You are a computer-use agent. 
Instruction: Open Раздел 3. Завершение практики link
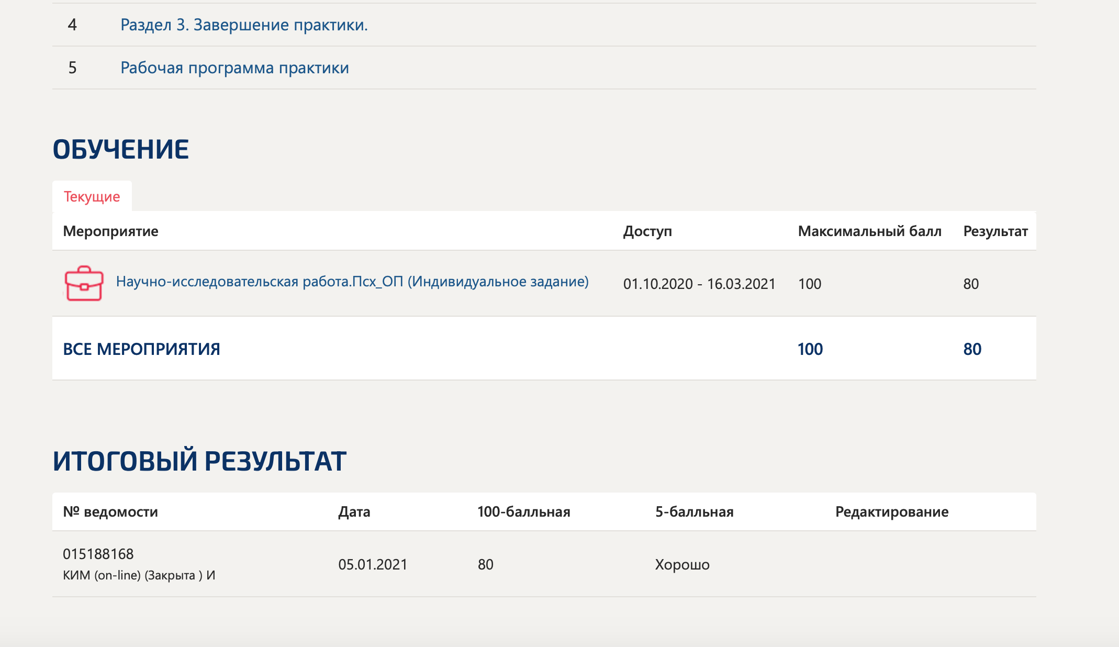[x=244, y=25]
